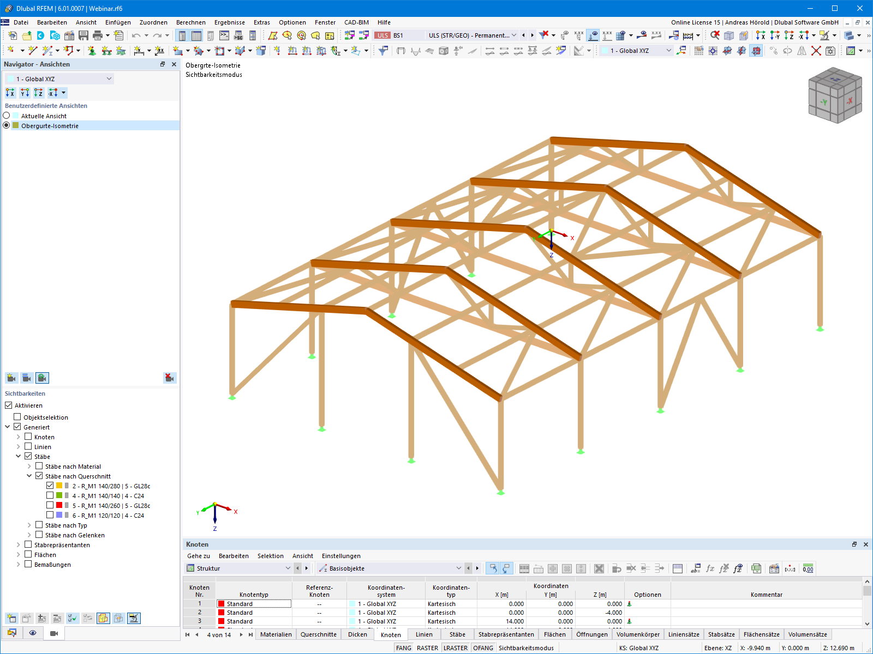Export the Knoten table to Excel
873x654 pixels.
[x=756, y=568]
